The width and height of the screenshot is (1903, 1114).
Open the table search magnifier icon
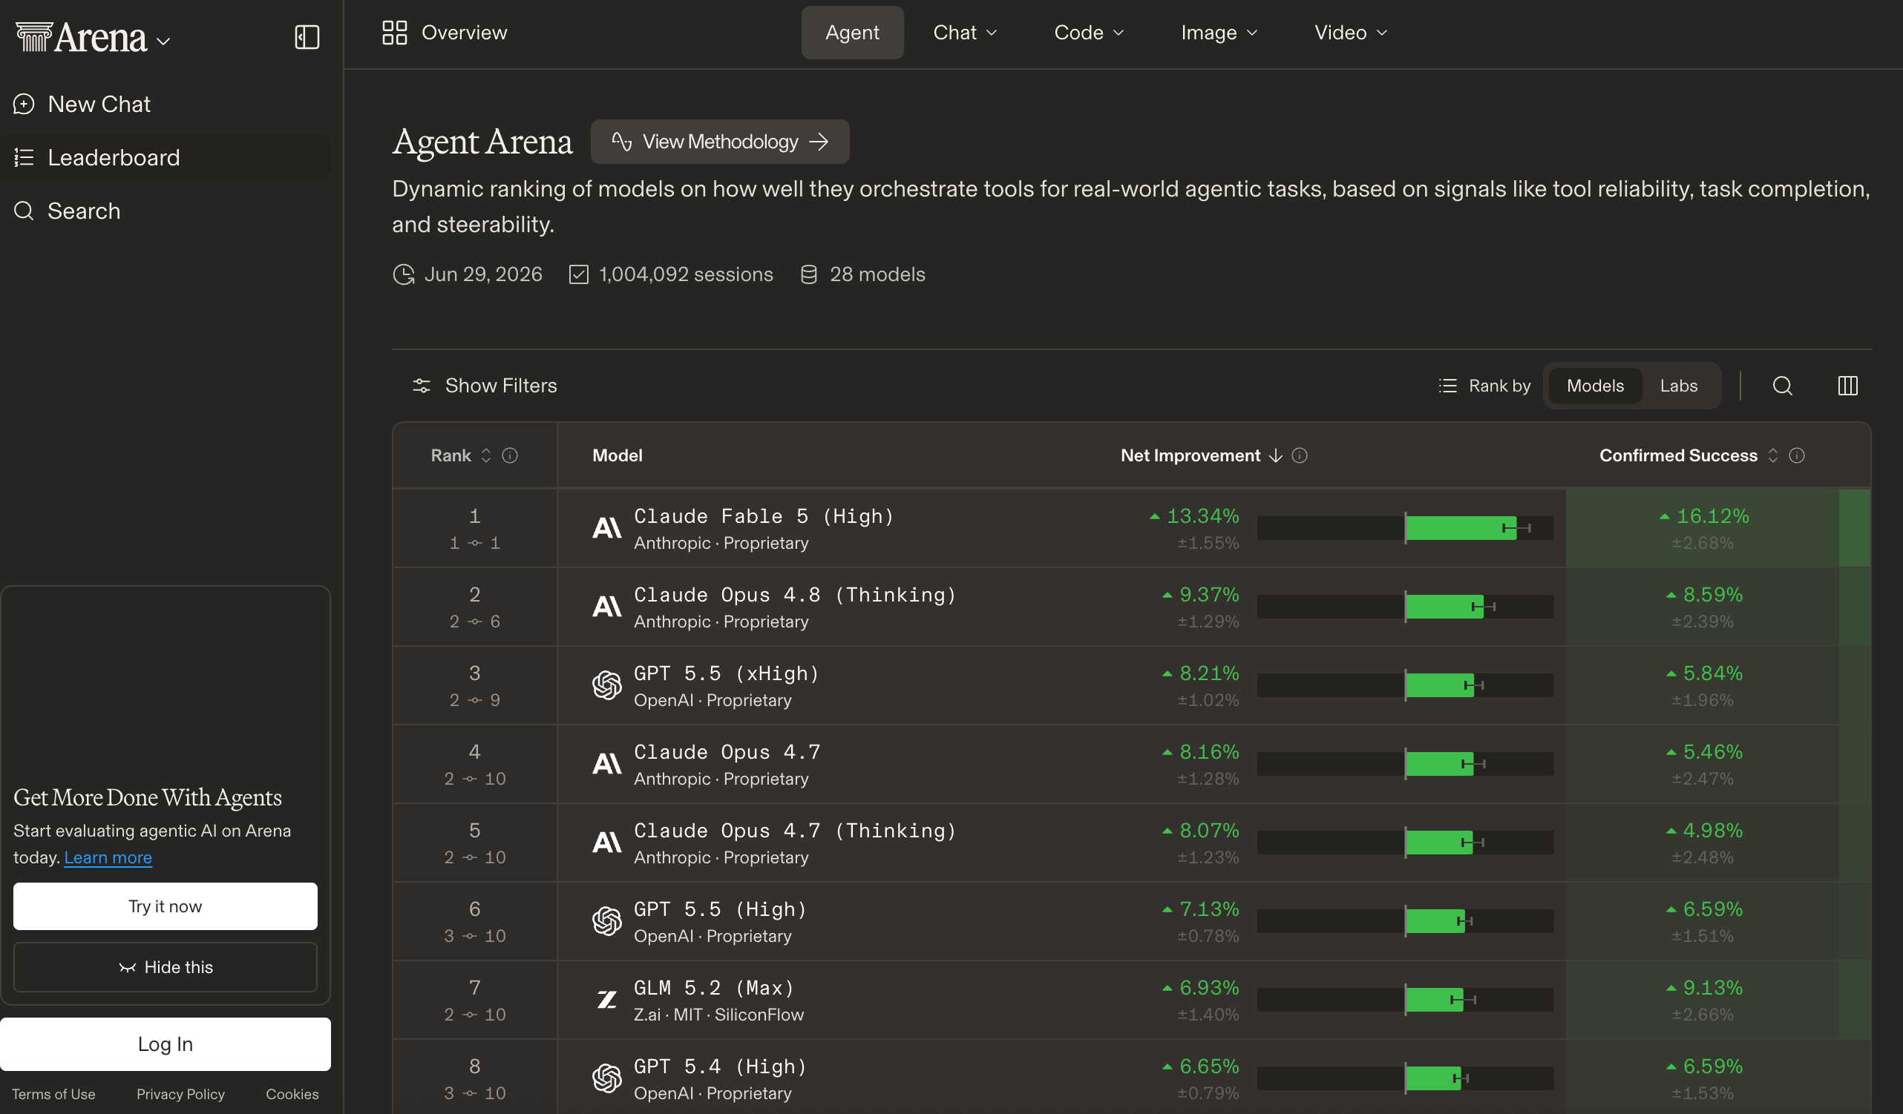click(1782, 386)
